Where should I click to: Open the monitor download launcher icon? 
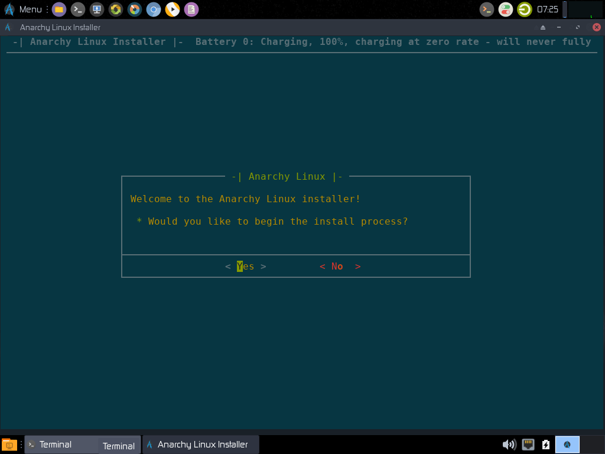[97, 9]
